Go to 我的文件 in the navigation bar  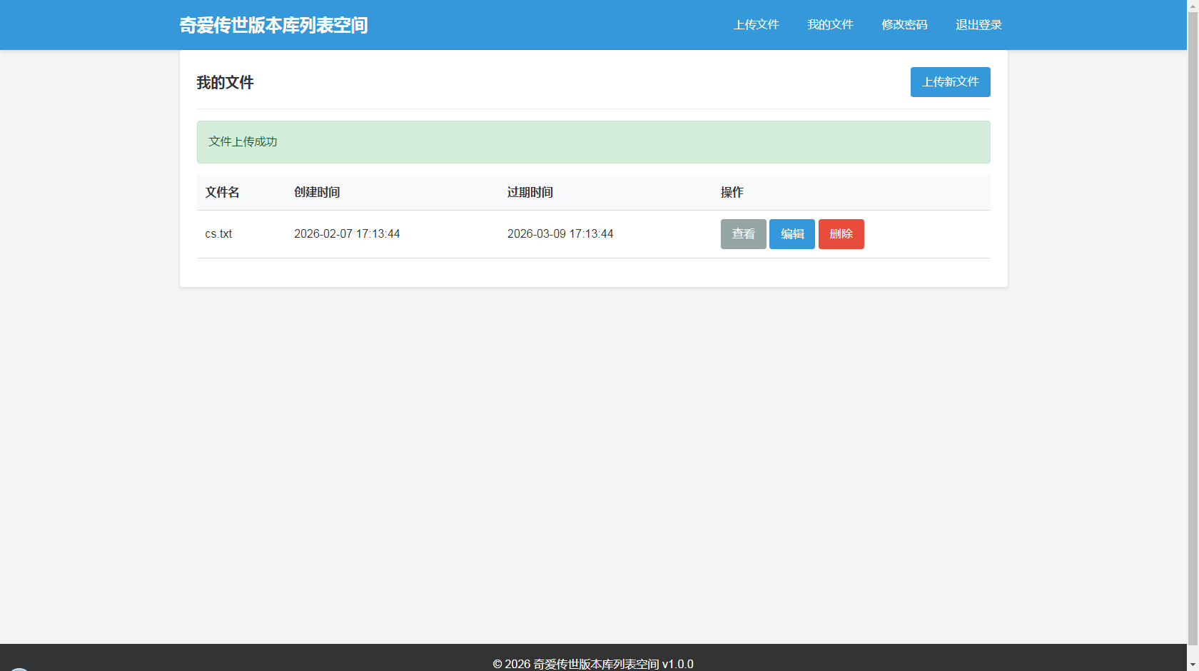point(830,25)
